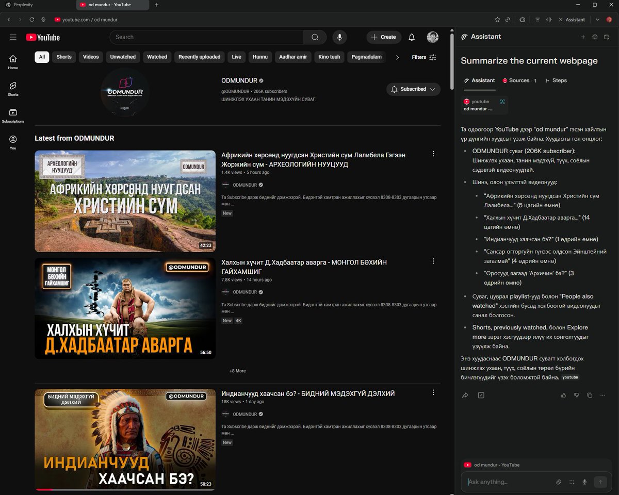Click the Ask anything input field
This screenshot has height=495, width=619.
(508, 482)
